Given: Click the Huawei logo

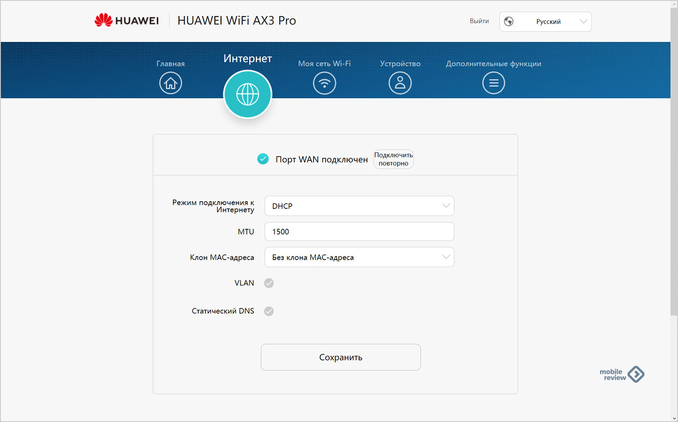Looking at the screenshot, I should (127, 20).
